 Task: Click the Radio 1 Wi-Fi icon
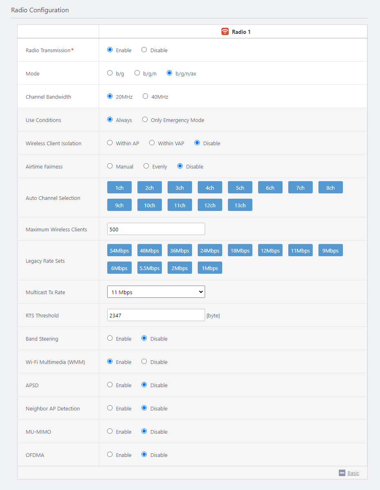click(225, 31)
